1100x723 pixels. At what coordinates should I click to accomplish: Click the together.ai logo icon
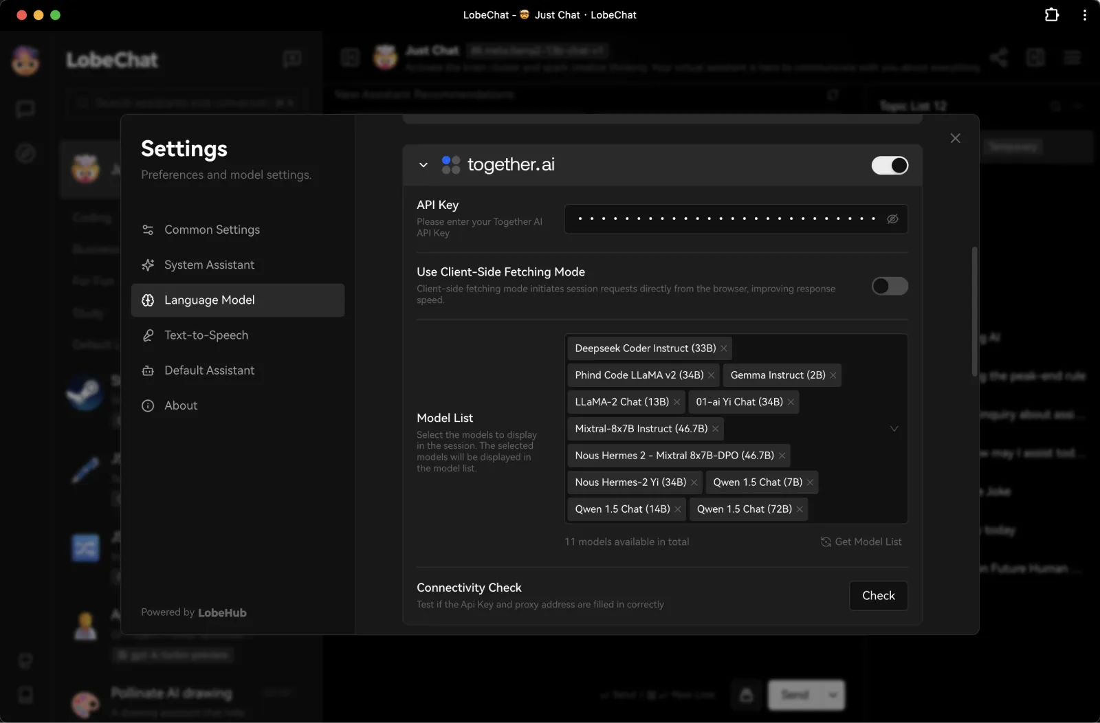tap(450, 165)
